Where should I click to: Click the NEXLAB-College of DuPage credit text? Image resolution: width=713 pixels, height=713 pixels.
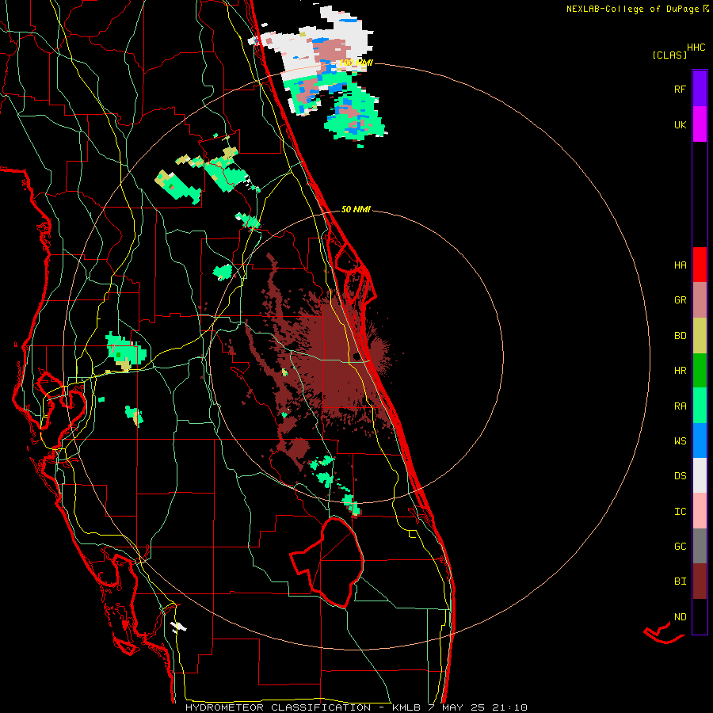coord(632,9)
